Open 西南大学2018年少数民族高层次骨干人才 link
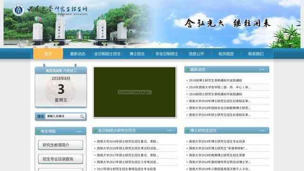304x171 pixels. click(220, 169)
